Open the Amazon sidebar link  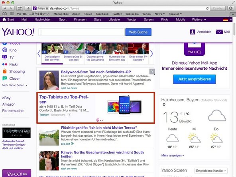9,104
